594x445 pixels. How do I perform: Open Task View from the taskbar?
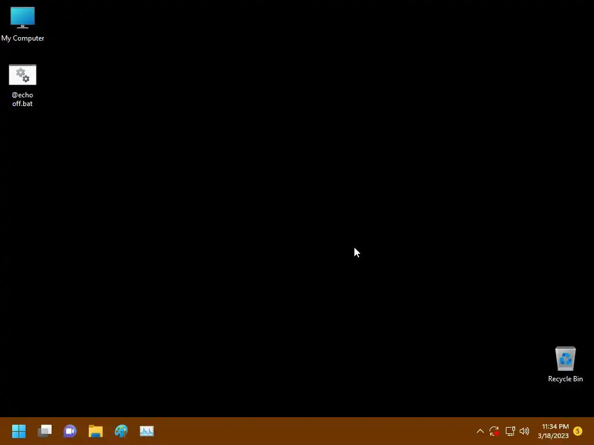45,431
